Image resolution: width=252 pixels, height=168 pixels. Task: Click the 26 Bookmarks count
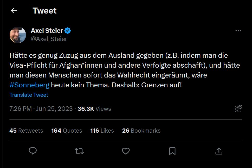click(x=141, y=131)
